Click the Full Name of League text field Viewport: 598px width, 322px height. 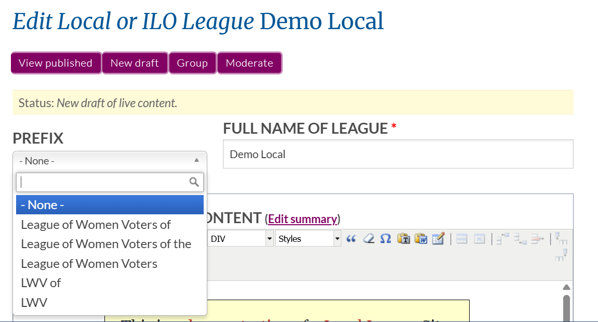coord(398,154)
